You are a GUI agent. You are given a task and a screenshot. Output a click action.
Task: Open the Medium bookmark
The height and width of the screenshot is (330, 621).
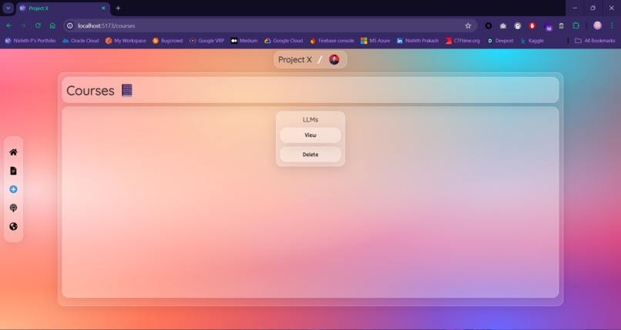244,41
